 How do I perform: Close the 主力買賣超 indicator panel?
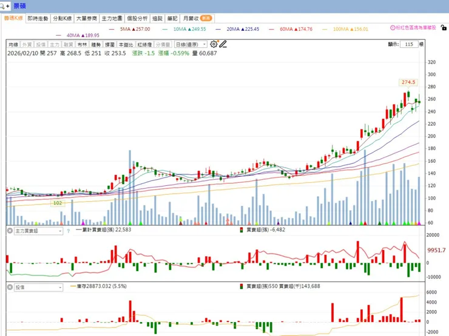point(10,231)
